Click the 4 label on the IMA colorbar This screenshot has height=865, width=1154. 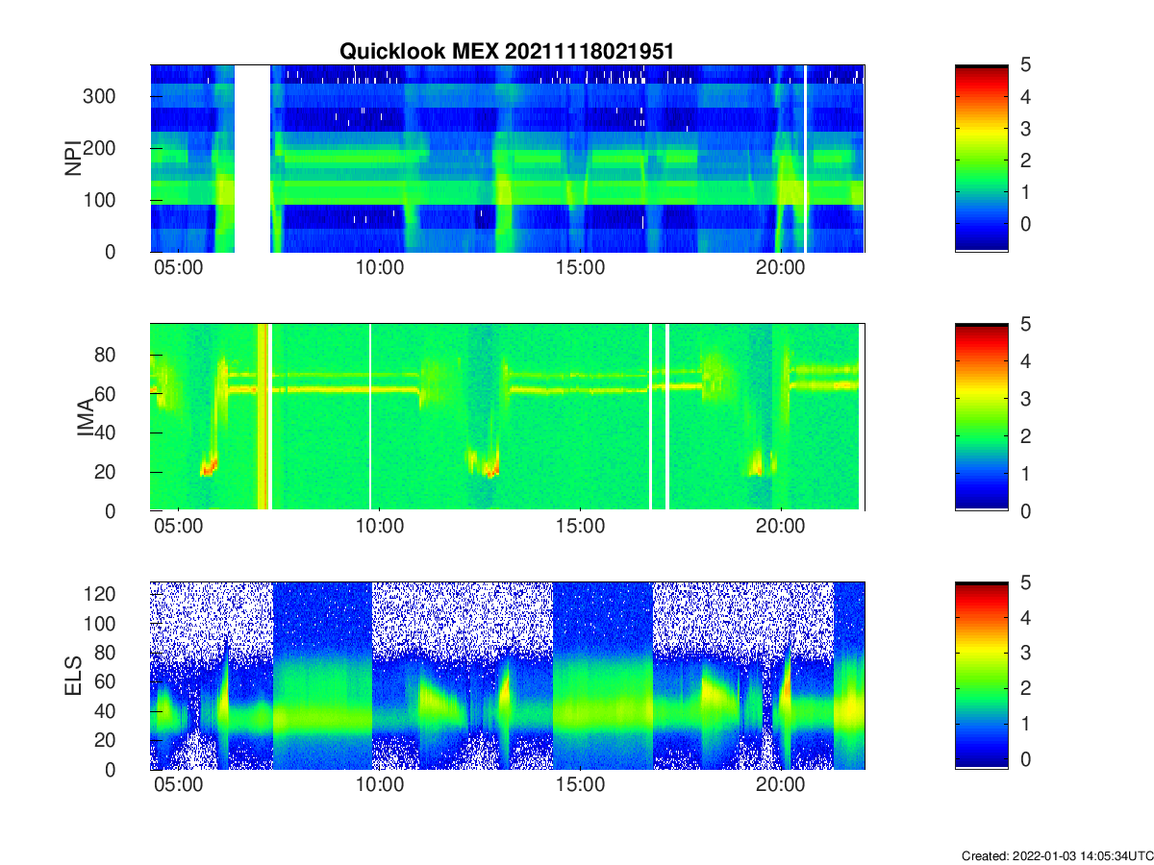[1025, 361]
